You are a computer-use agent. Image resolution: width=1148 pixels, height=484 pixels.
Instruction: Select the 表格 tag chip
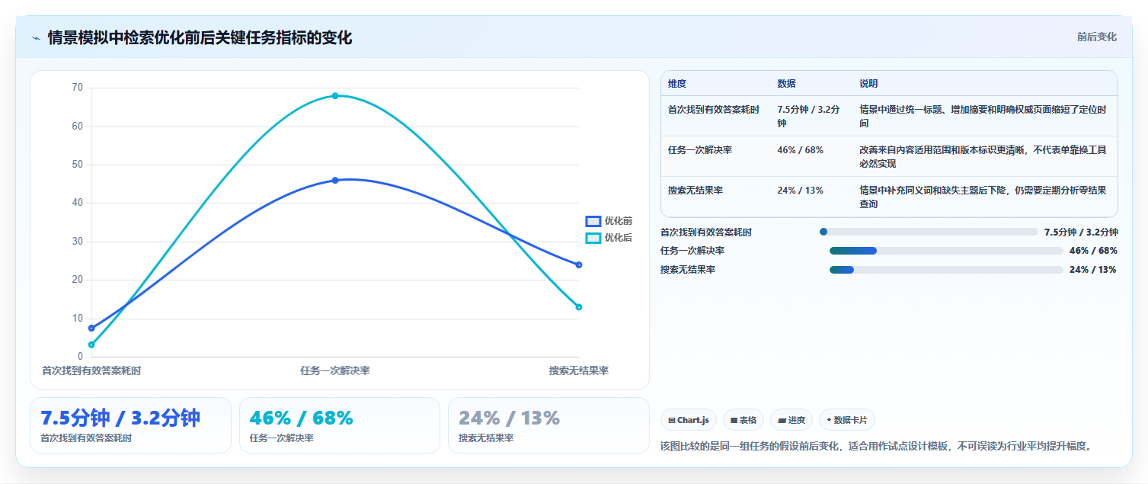coord(743,420)
